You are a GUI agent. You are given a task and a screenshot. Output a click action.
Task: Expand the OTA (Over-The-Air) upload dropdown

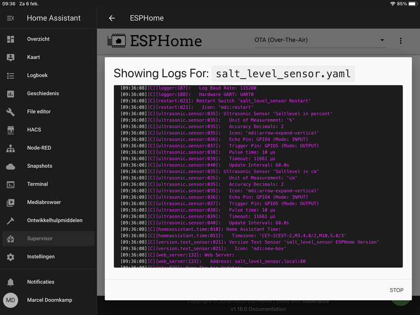coord(320,40)
